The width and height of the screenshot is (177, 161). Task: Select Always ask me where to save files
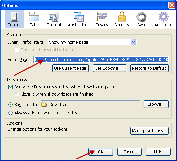pos(10,113)
